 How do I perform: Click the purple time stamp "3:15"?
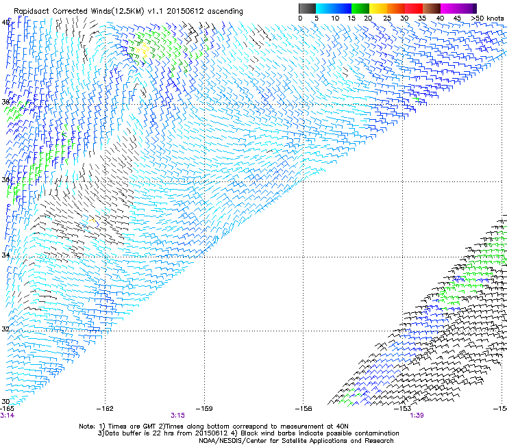pyautogui.click(x=177, y=416)
